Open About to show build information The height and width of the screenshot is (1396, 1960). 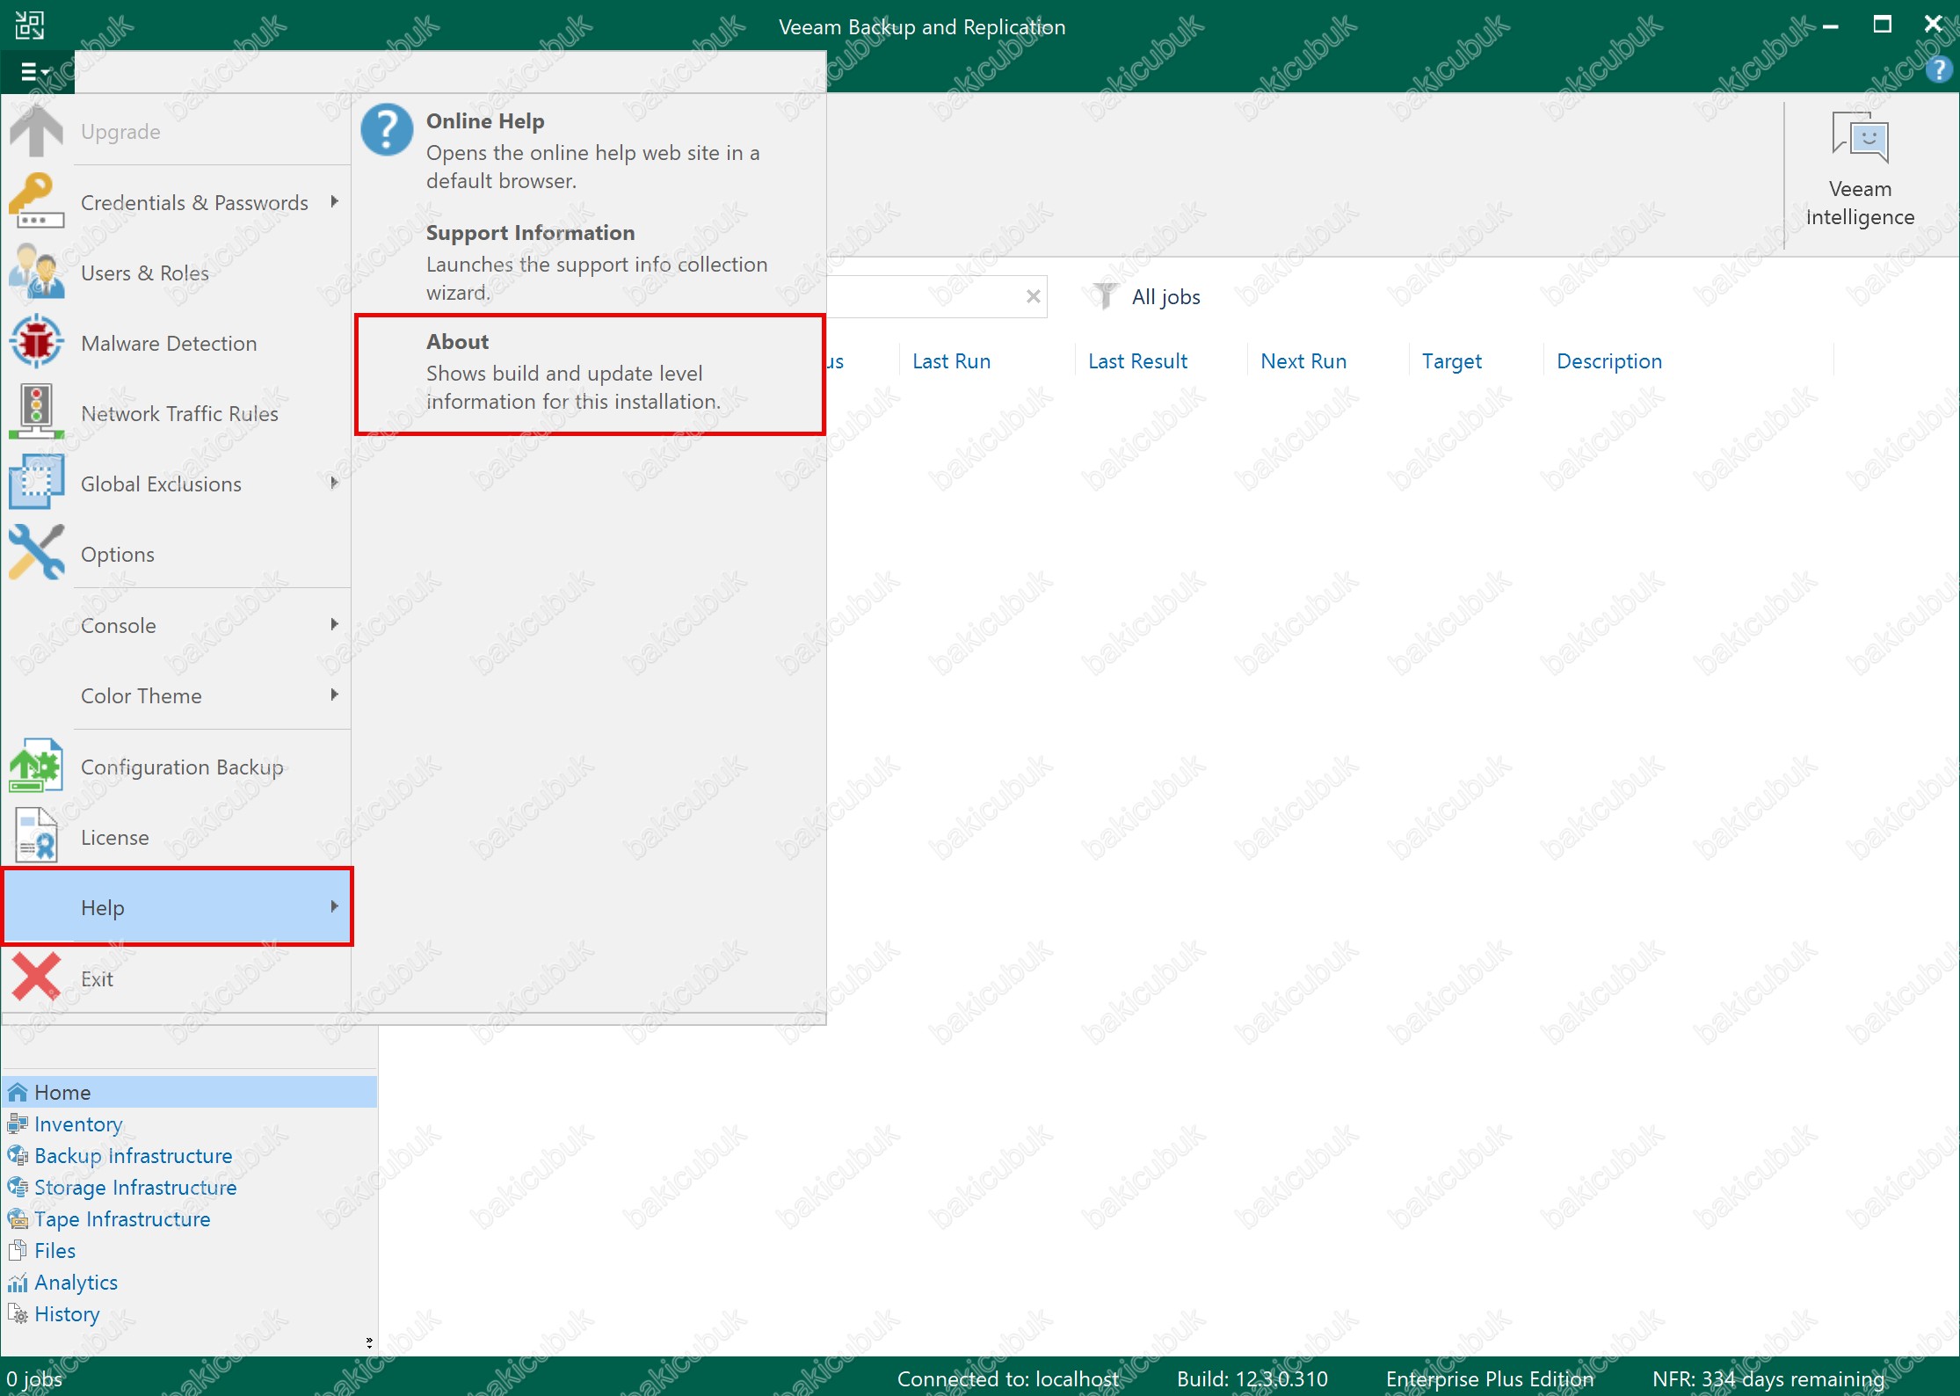pos(590,374)
